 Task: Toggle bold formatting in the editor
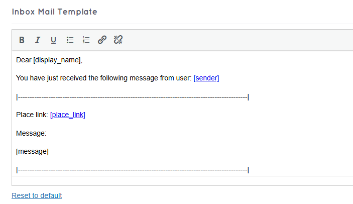click(22, 40)
